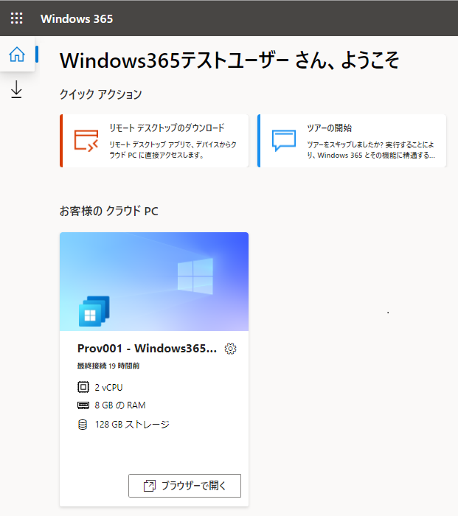Select the Home icon in sidebar
The height and width of the screenshot is (516, 458).
tap(17, 55)
